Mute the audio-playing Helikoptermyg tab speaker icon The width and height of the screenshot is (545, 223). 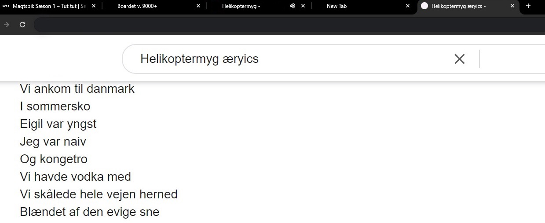293,6
